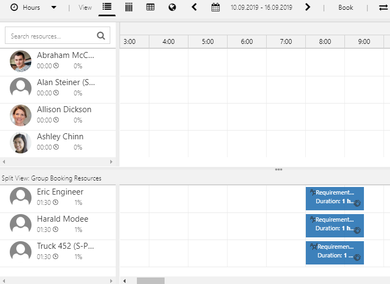Screen dimensions: 390x284
Task: Select the Abraham McC... resource row
Action: pos(58,62)
